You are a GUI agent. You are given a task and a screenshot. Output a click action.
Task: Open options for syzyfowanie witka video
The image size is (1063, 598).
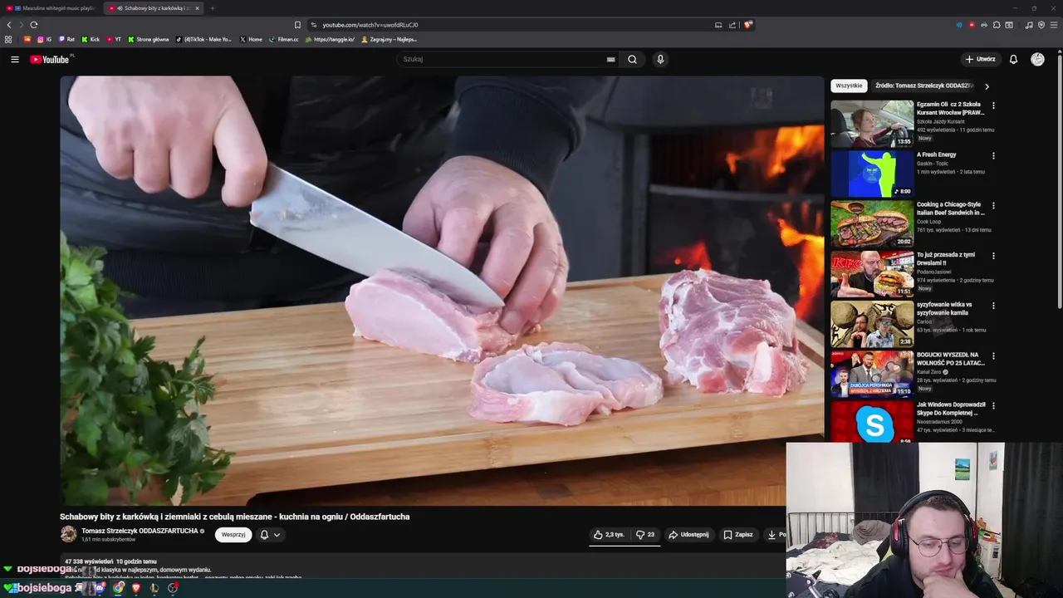(x=993, y=306)
